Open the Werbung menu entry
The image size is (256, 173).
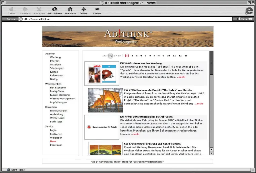(x=55, y=57)
